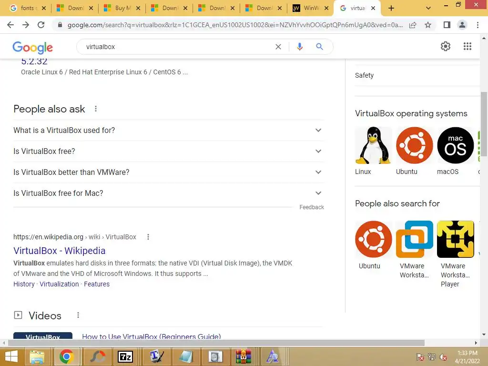The image size is (488, 366).
Task: Expand 'What is a VirtualBox used for?'
Action: 168,130
